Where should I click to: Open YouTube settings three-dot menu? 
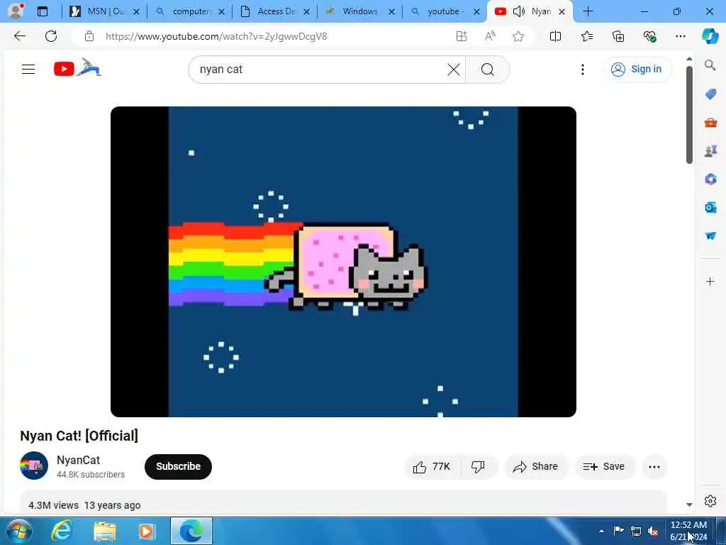coord(583,70)
